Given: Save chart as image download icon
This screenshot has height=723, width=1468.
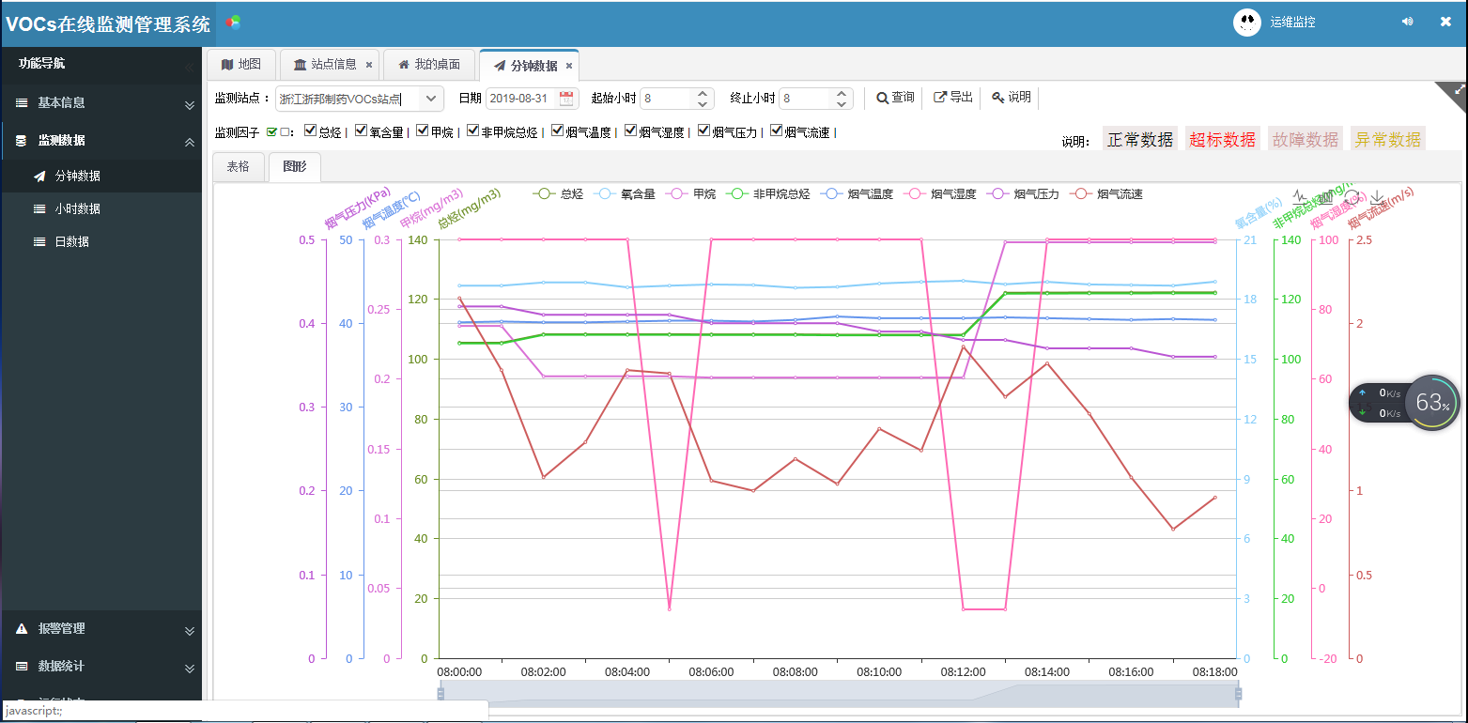Looking at the screenshot, I should pos(1377,197).
